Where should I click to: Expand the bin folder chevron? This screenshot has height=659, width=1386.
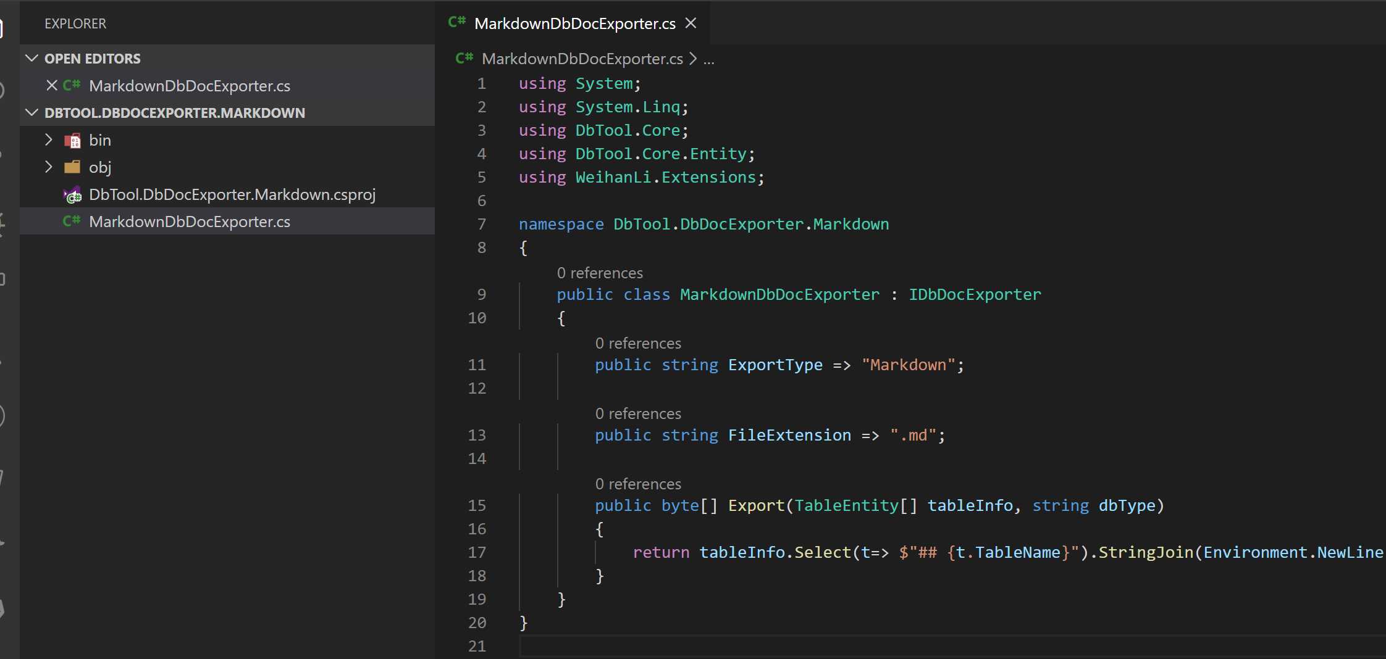click(49, 139)
